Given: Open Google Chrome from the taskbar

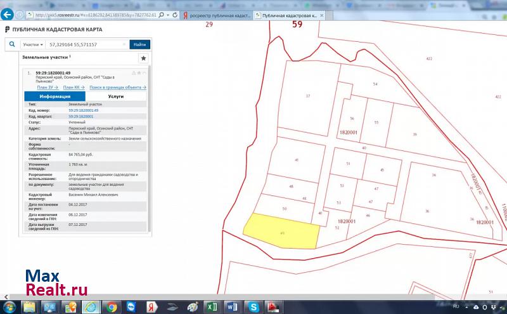Looking at the screenshot, I should [110, 307].
